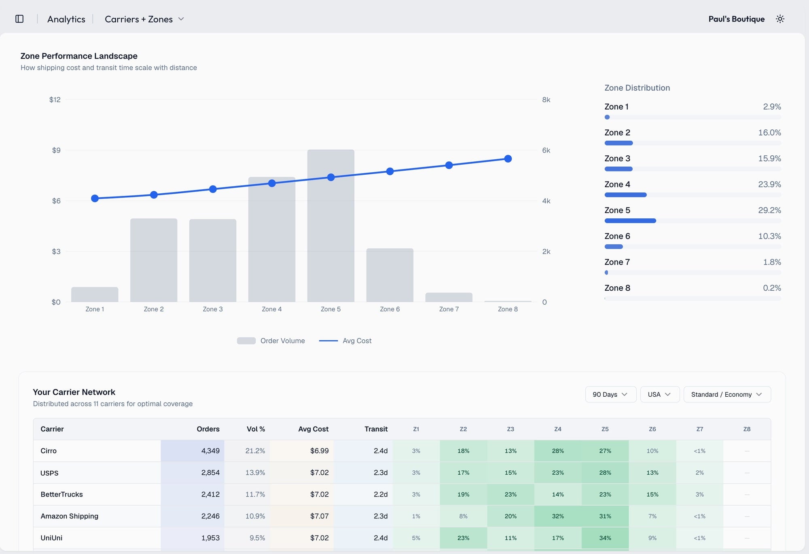This screenshot has height=554, width=809.
Task: Toggle Avg Cost legend item
Action: click(x=345, y=341)
